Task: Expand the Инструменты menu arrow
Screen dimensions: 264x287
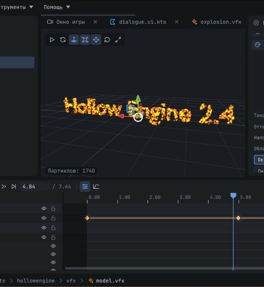Action: point(31,7)
